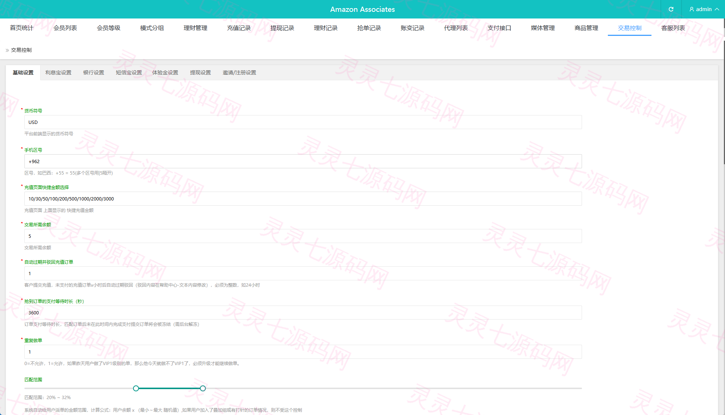The image size is (725, 415).
Task: Click the breadcrumb double-arrow icon
Action: 7,50
